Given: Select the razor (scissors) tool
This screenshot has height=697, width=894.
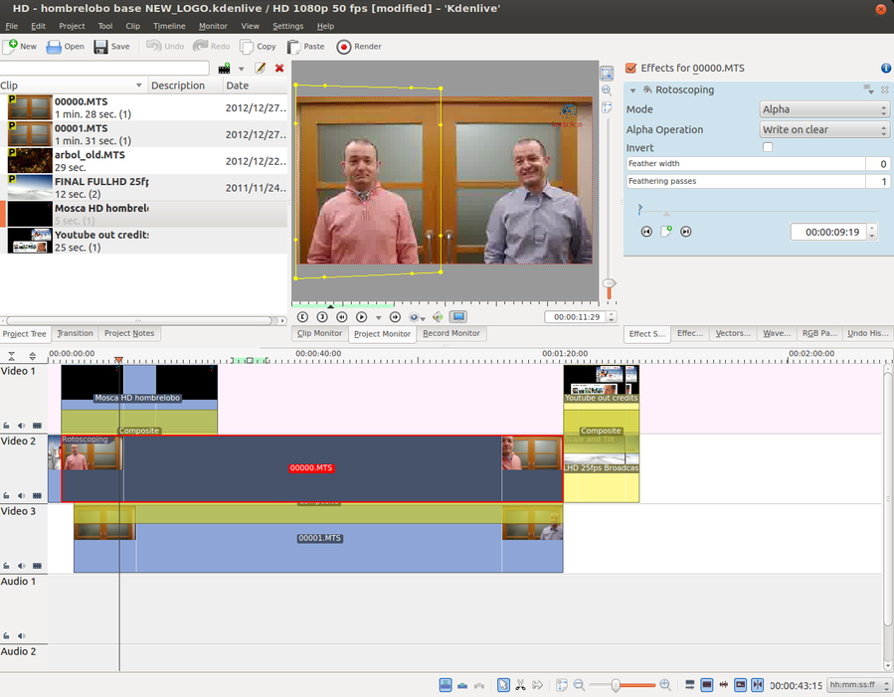Looking at the screenshot, I should point(520,685).
